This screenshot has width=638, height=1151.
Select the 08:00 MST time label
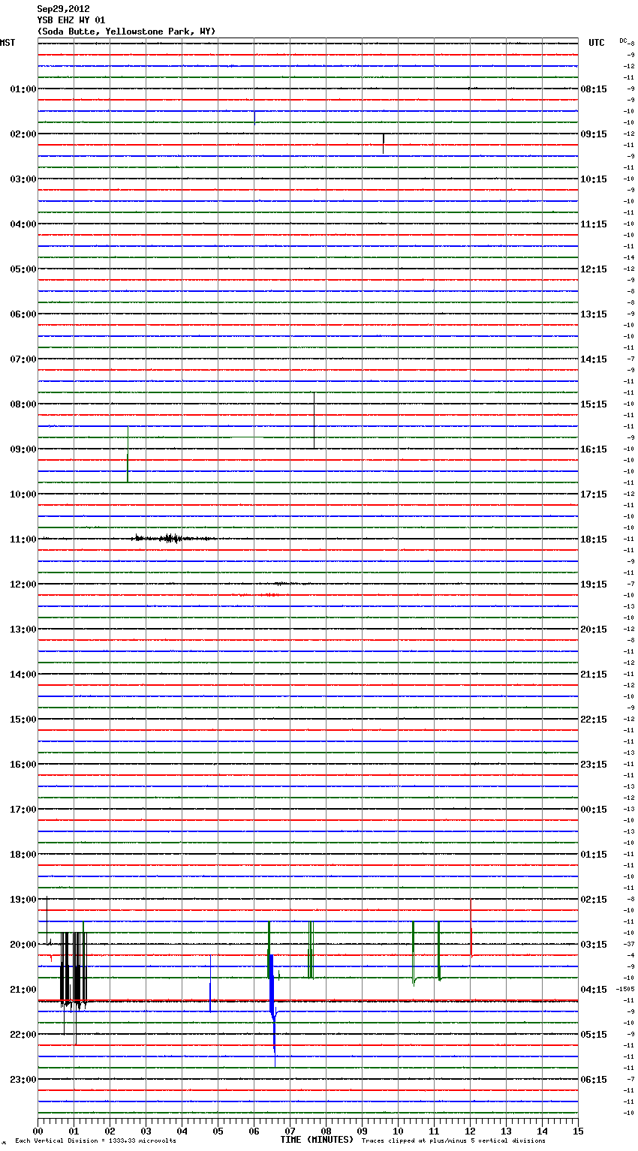tap(23, 404)
